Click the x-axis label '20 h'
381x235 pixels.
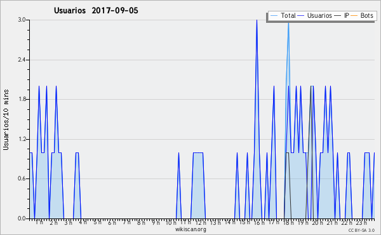coord(317,222)
